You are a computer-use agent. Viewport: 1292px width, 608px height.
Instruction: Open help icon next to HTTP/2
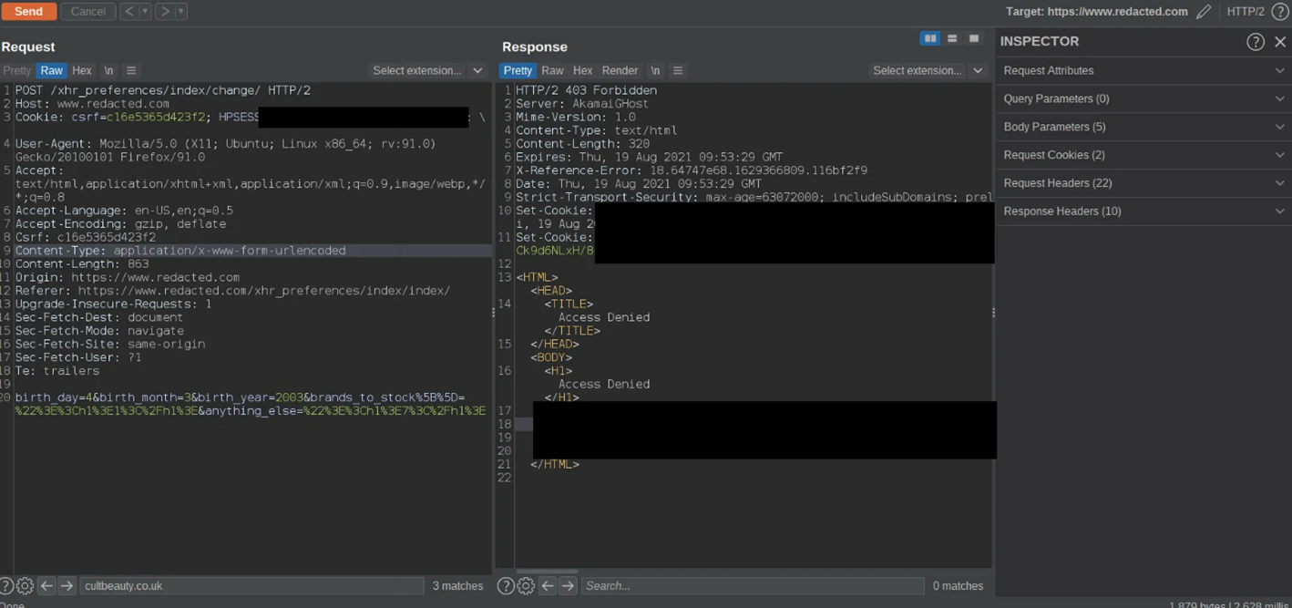(1280, 12)
